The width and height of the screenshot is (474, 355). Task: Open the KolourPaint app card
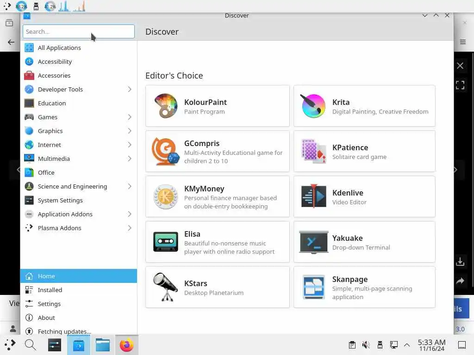pyautogui.click(x=218, y=106)
